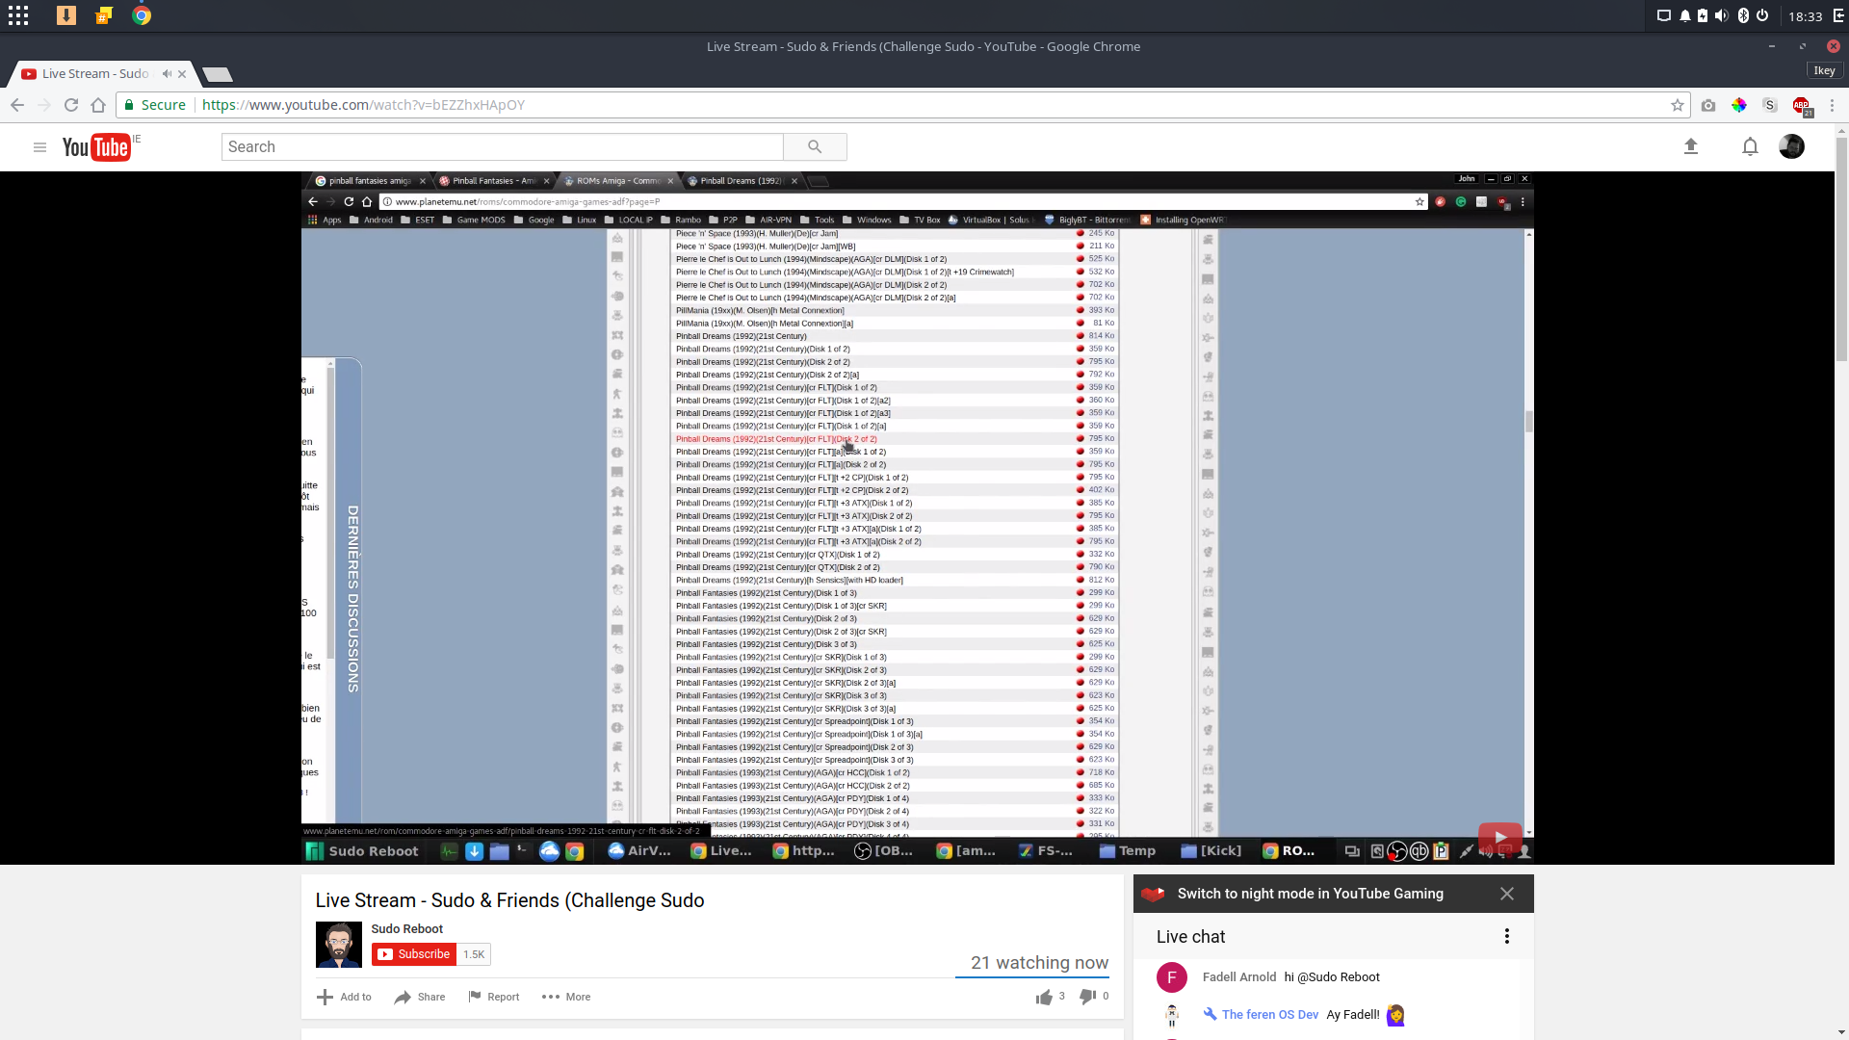This screenshot has width=1849, height=1040.
Task: Open the screen display tray icon
Action: tap(1663, 15)
